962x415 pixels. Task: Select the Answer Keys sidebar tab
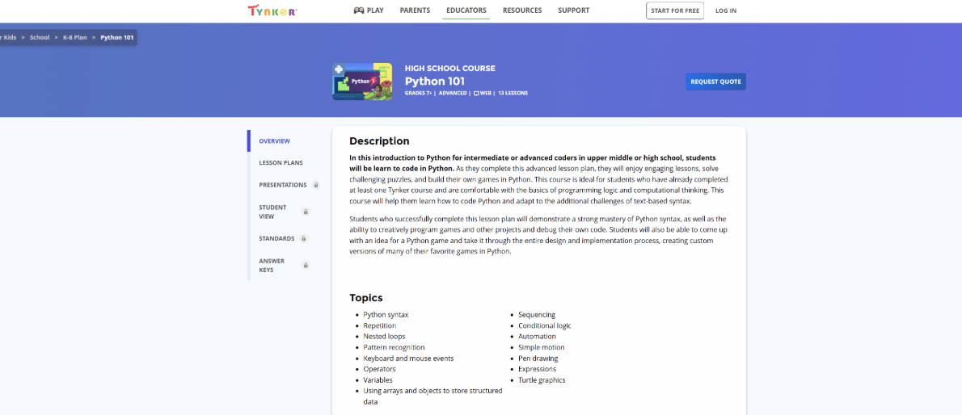point(270,266)
